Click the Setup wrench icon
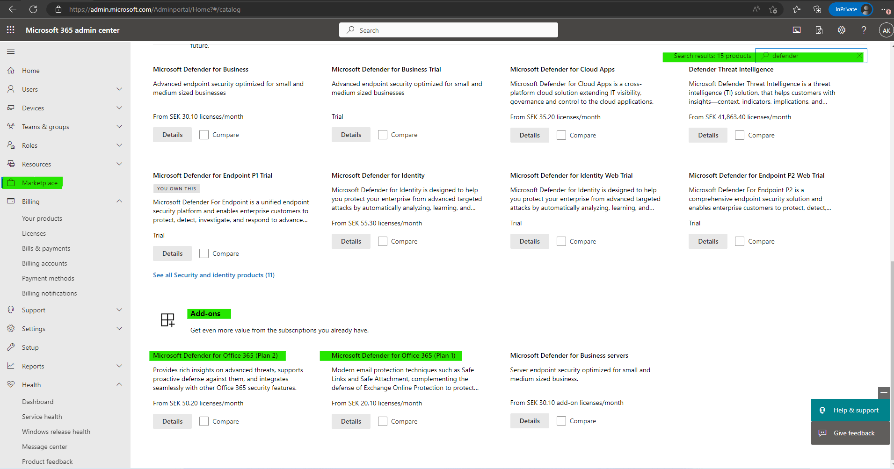894x469 pixels. (11, 347)
